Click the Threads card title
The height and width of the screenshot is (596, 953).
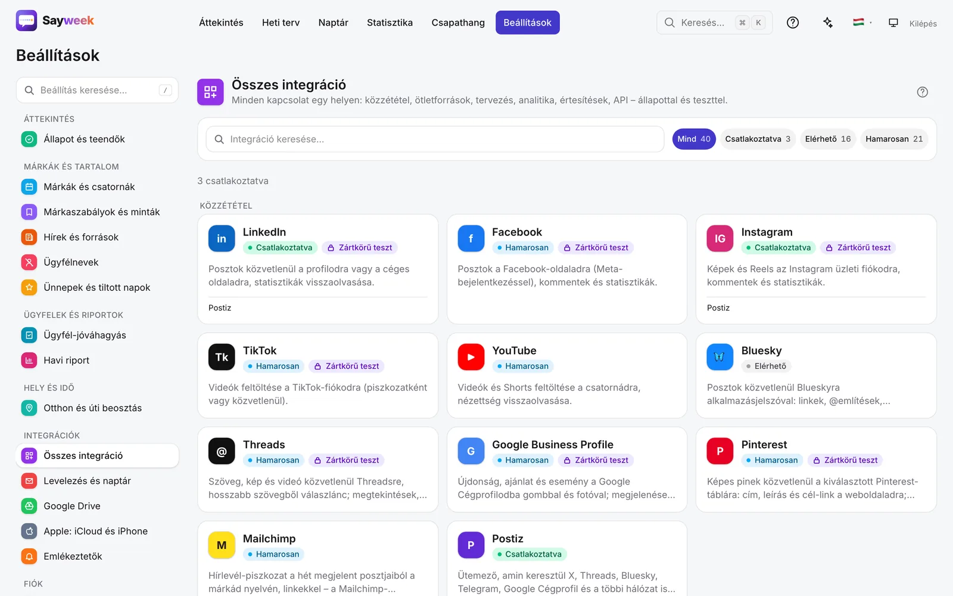click(264, 445)
